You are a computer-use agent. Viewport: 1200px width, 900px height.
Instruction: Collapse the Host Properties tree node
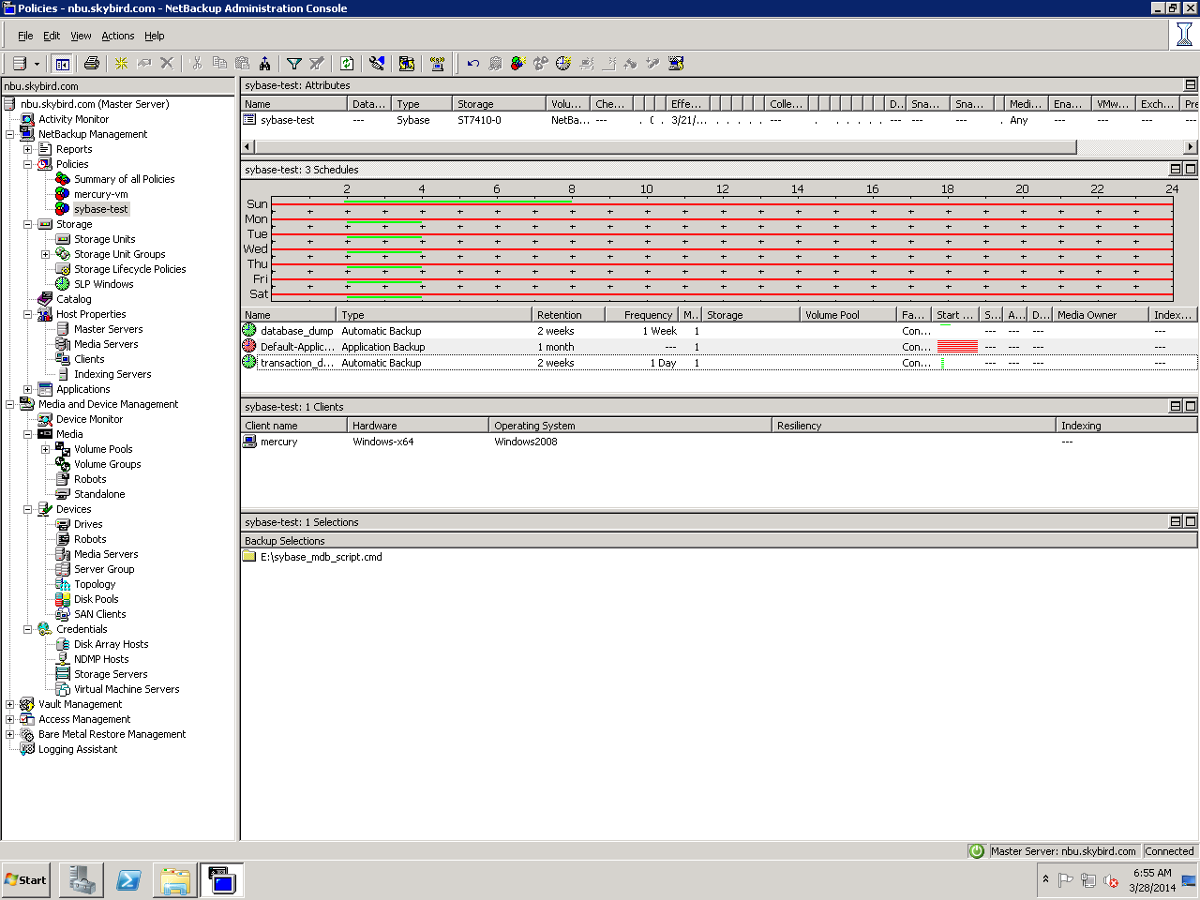click(27, 314)
